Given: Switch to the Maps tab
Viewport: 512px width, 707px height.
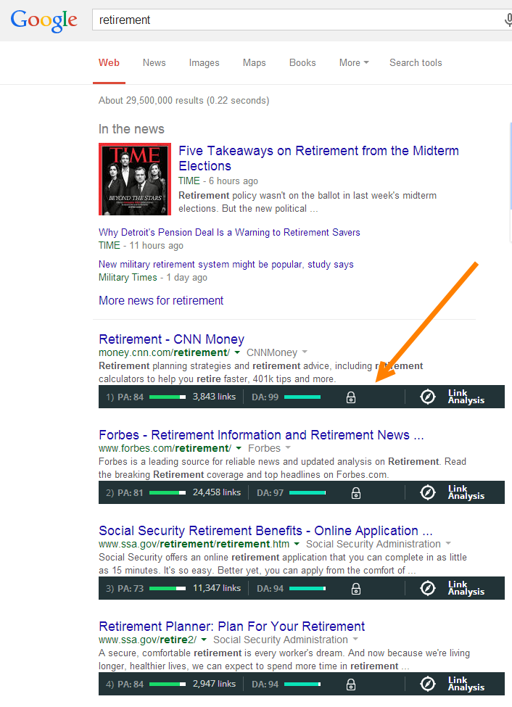Looking at the screenshot, I should [x=255, y=62].
